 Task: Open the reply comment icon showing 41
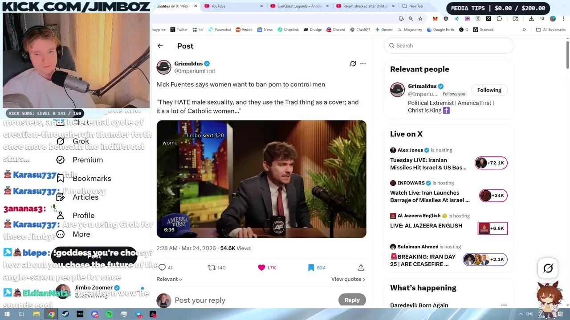[x=162, y=268]
